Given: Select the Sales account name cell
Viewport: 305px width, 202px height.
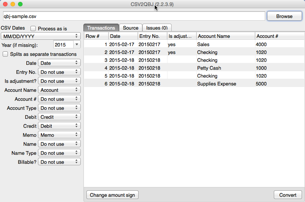Looking at the screenshot, I should 226,44.
